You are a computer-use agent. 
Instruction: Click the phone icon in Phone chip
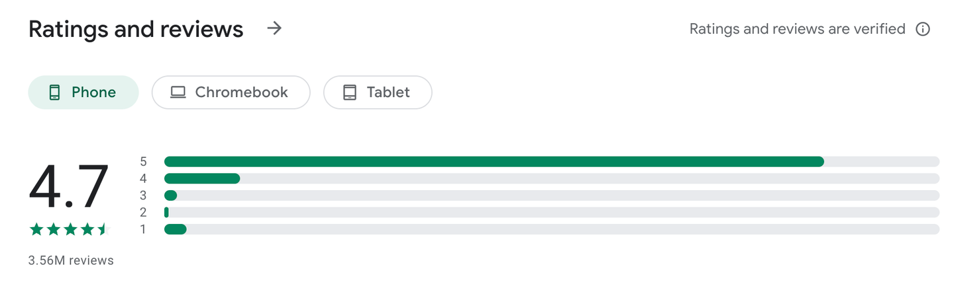(x=55, y=92)
